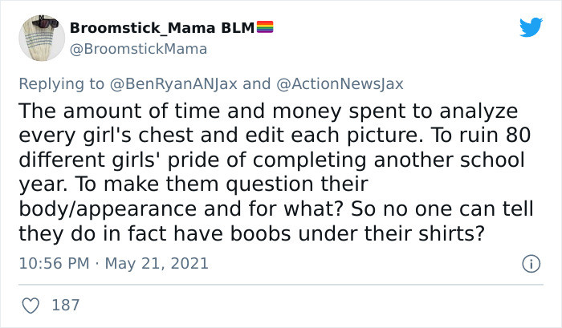Click the "Replying to" label
The image size is (562, 328).
(x=62, y=82)
